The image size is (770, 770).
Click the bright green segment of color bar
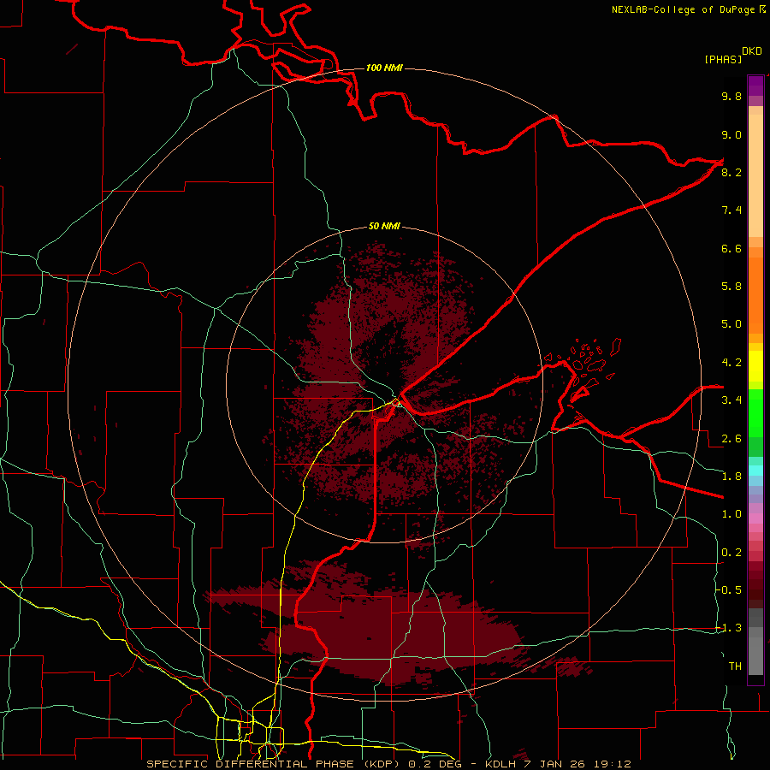click(755, 413)
